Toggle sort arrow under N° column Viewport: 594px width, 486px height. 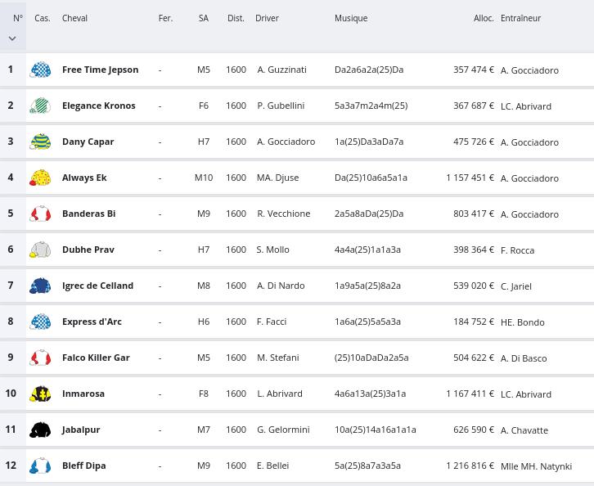[12, 38]
